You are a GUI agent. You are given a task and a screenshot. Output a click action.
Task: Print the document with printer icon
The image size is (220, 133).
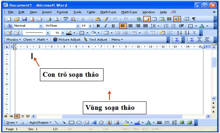(x=49, y=19)
